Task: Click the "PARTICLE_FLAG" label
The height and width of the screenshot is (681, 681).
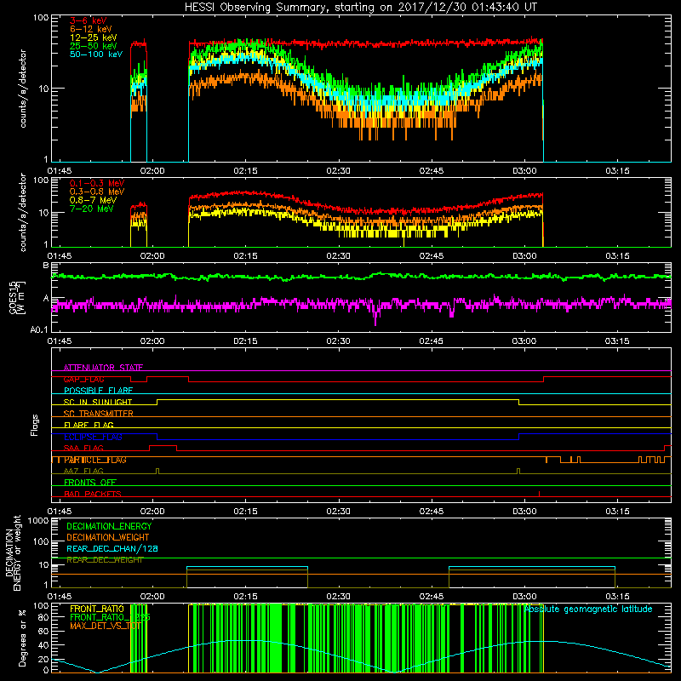Action: (95, 460)
